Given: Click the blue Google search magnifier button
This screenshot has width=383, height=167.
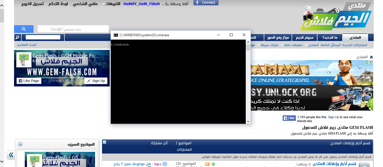Looking at the screenshot, I should pos(24,29).
